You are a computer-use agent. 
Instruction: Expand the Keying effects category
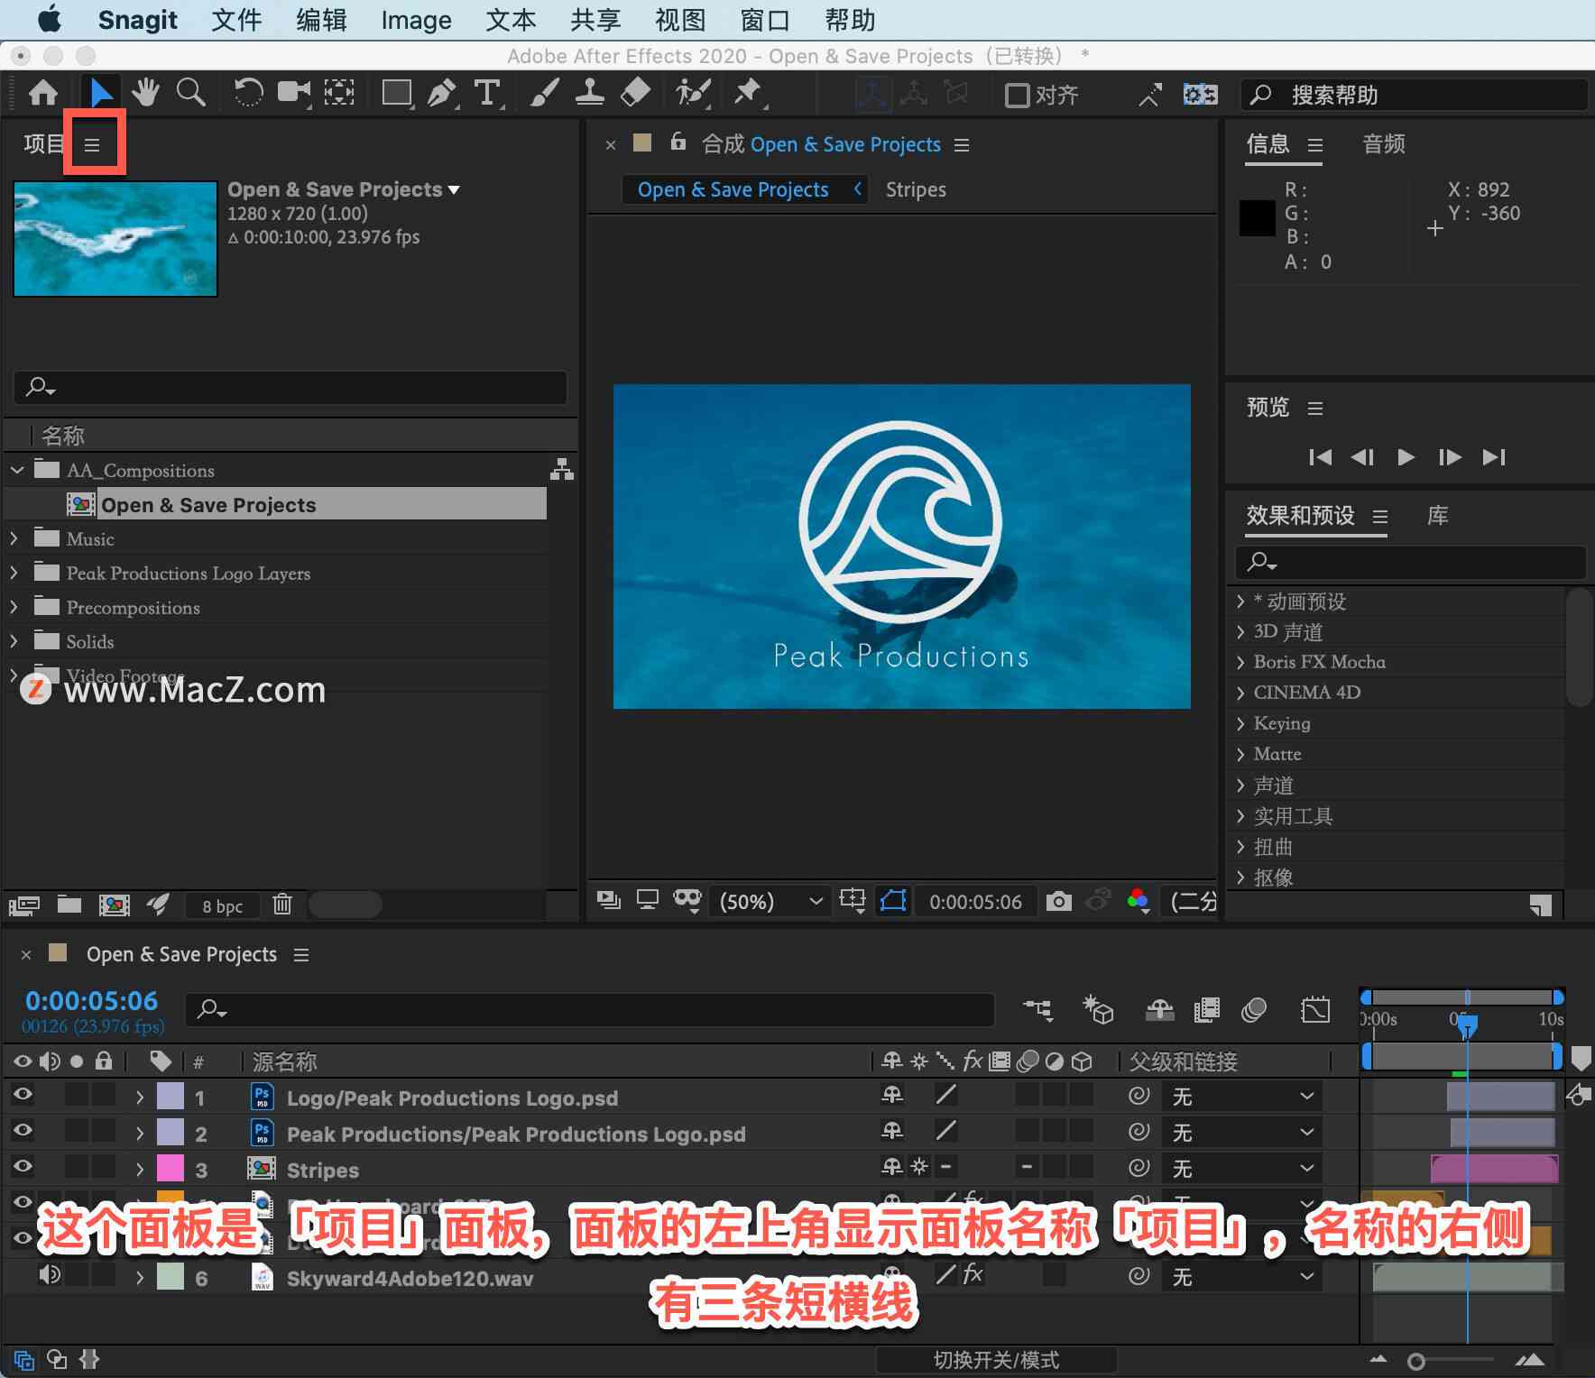pyautogui.click(x=1240, y=723)
